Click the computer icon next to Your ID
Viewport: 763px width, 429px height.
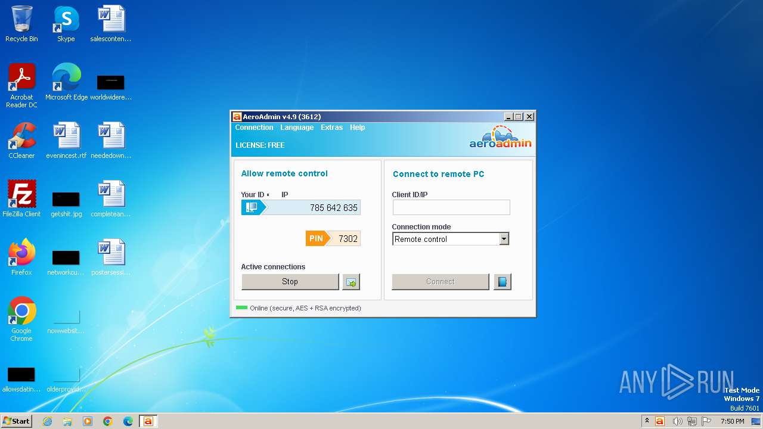pyautogui.click(x=252, y=207)
